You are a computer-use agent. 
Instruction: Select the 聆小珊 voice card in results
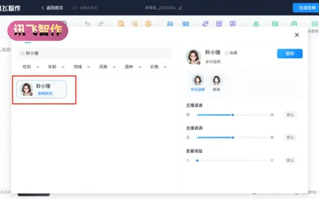coord(42,89)
